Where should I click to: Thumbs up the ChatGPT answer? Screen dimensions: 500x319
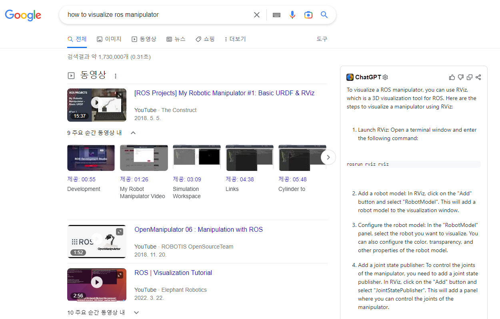pyautogui.click(x=452, y=77)
